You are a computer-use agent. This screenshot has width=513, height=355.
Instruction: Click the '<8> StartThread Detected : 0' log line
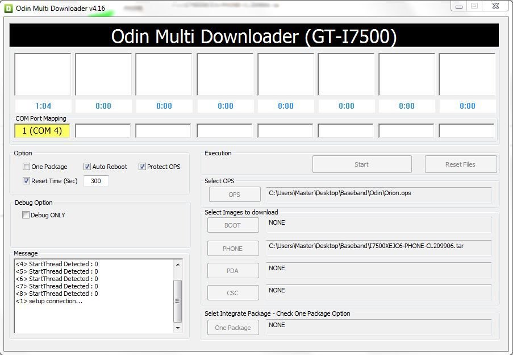tap(57, 294)
